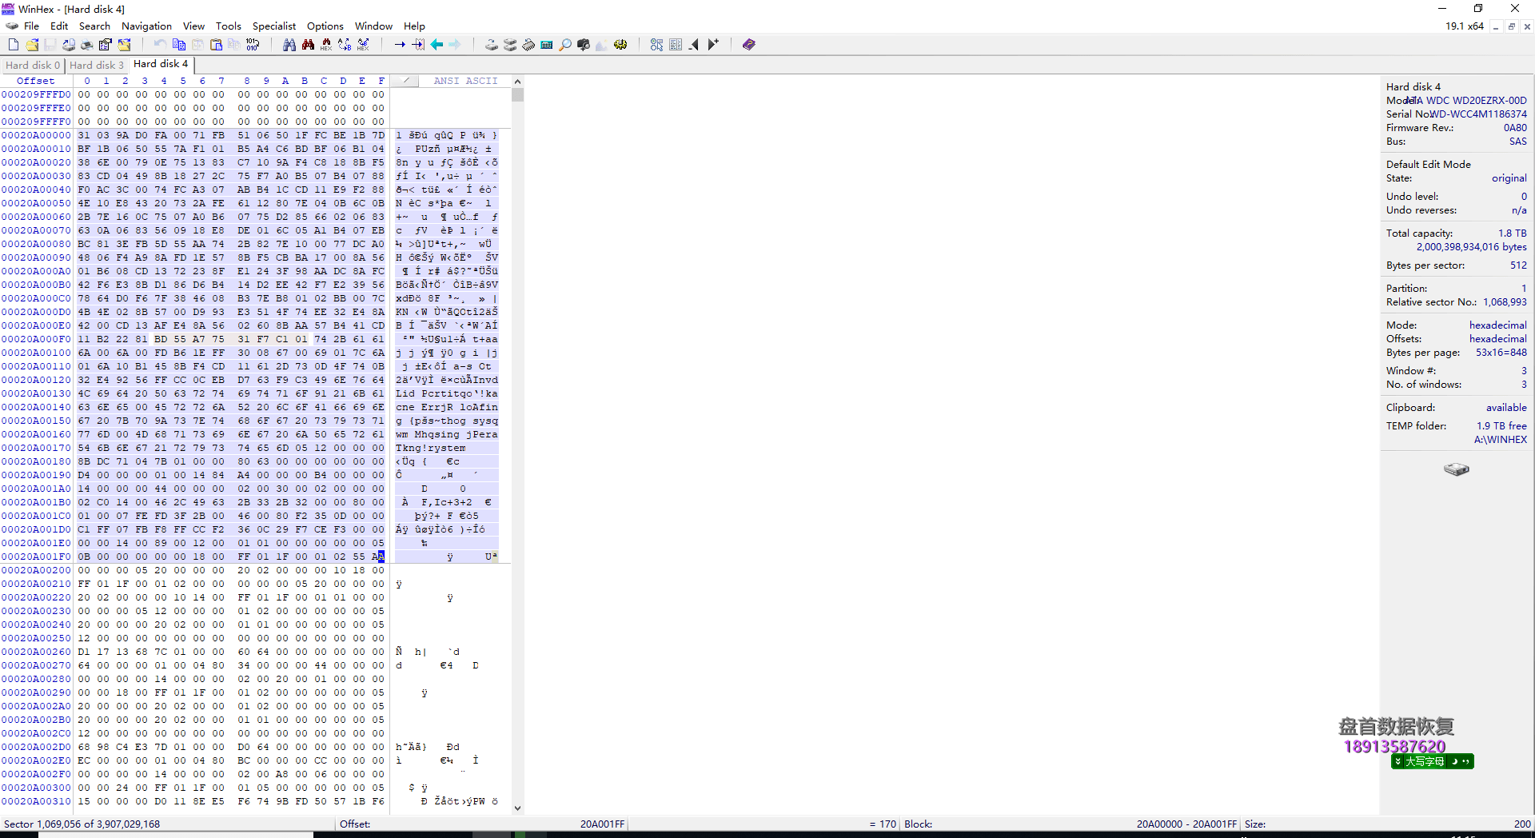Jump to the next position with the black right triangle
The width and height of the screenshot is (1535, 838).
click(x=713, y=45)
